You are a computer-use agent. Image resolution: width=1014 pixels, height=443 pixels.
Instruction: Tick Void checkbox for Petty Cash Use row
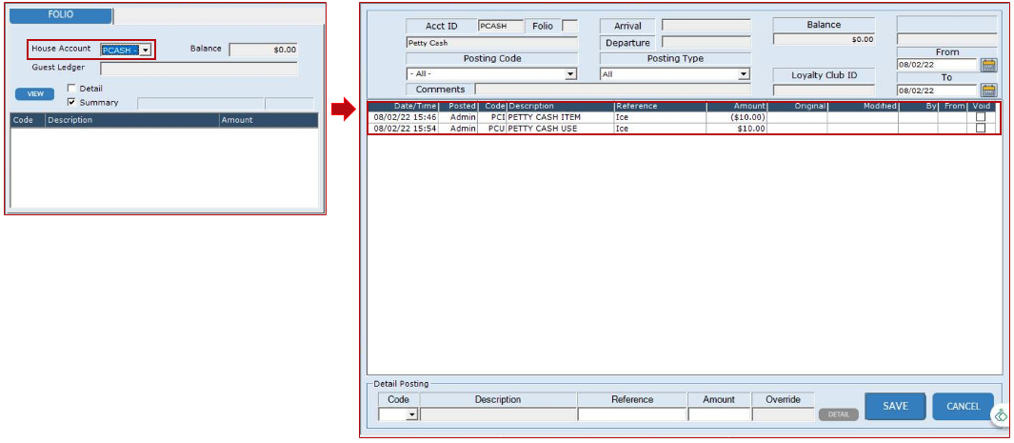point(981,129)
